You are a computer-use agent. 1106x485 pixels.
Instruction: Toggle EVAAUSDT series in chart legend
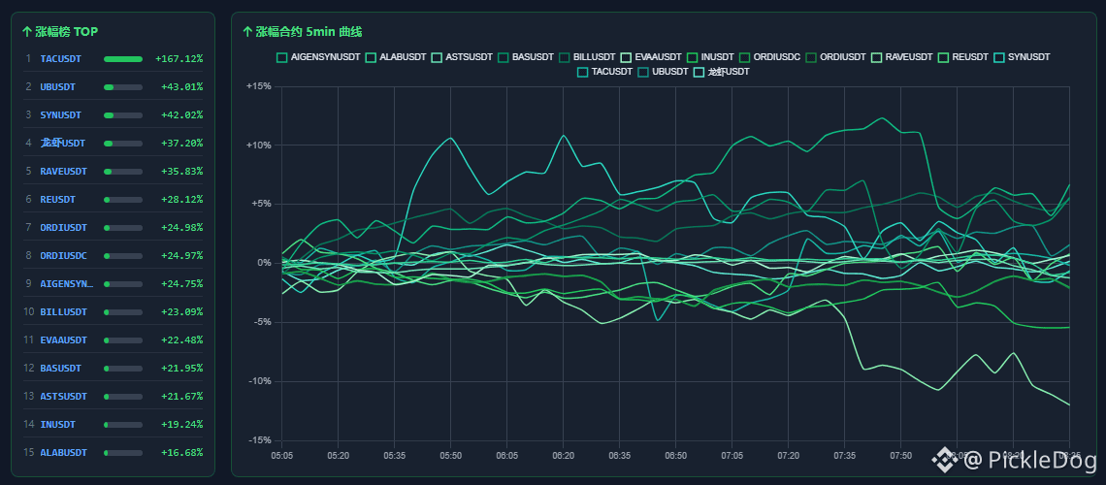click(650, 57)
